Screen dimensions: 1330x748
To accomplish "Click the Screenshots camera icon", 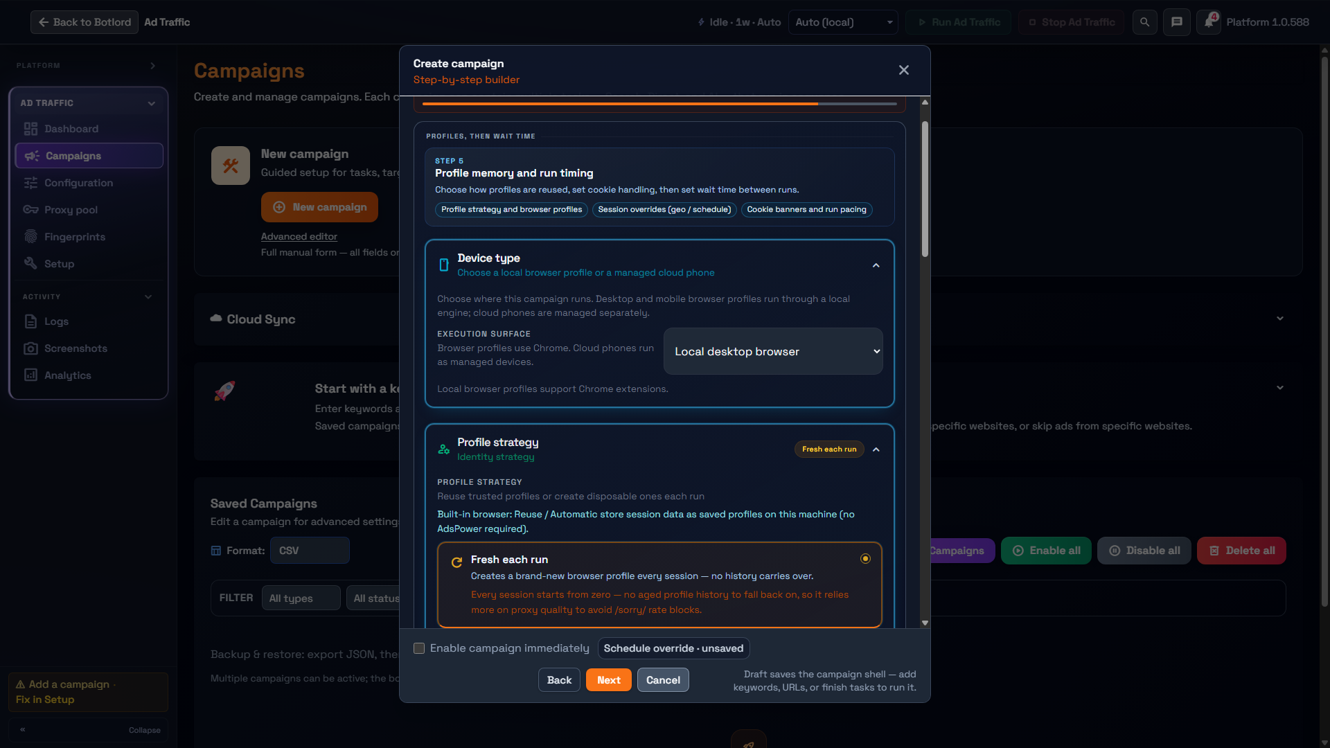I will click(x=30, y=348).
